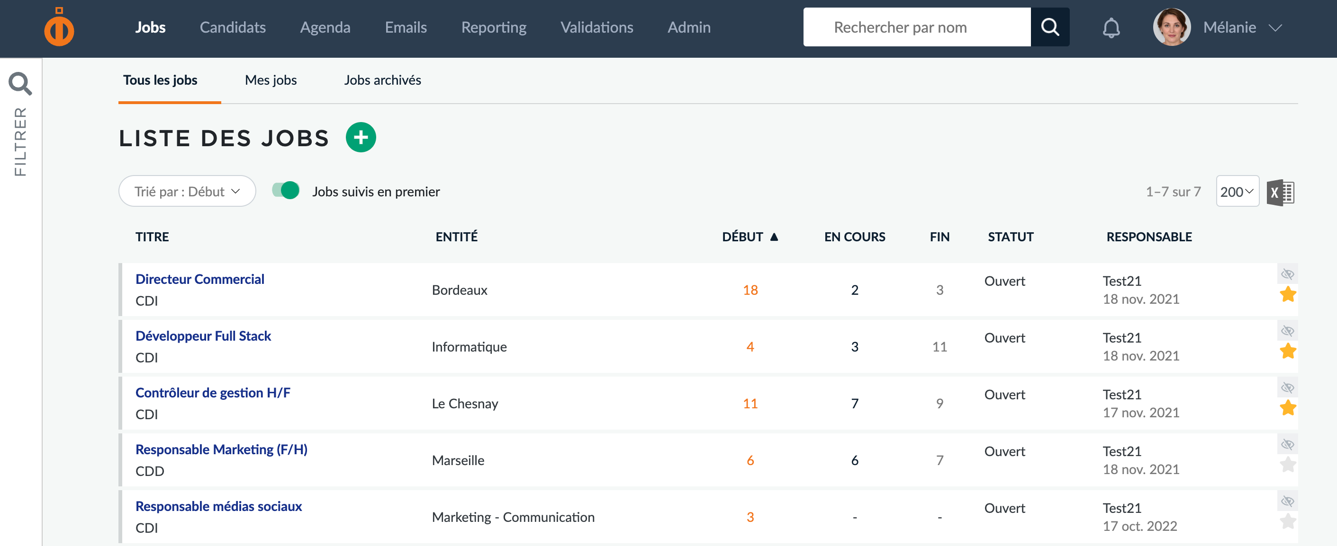Viewport: 1337px width, 546px height.
Task: Open the Reporting menu
Action: tap(493, 27)
